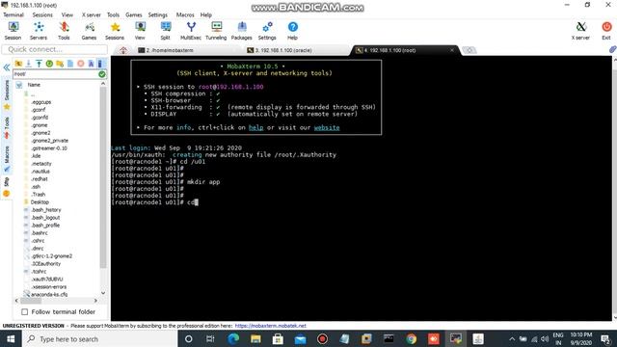The height and width of the screenshot is (347, 617).
Task: Click the SFTP rename 'A' icon
Action: pyautogui.click(x=91, y=64)
